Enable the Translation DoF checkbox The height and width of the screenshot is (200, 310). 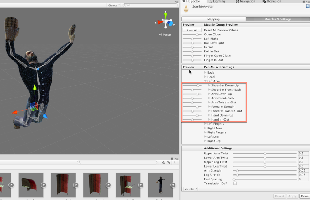click(x=235, y=183)
